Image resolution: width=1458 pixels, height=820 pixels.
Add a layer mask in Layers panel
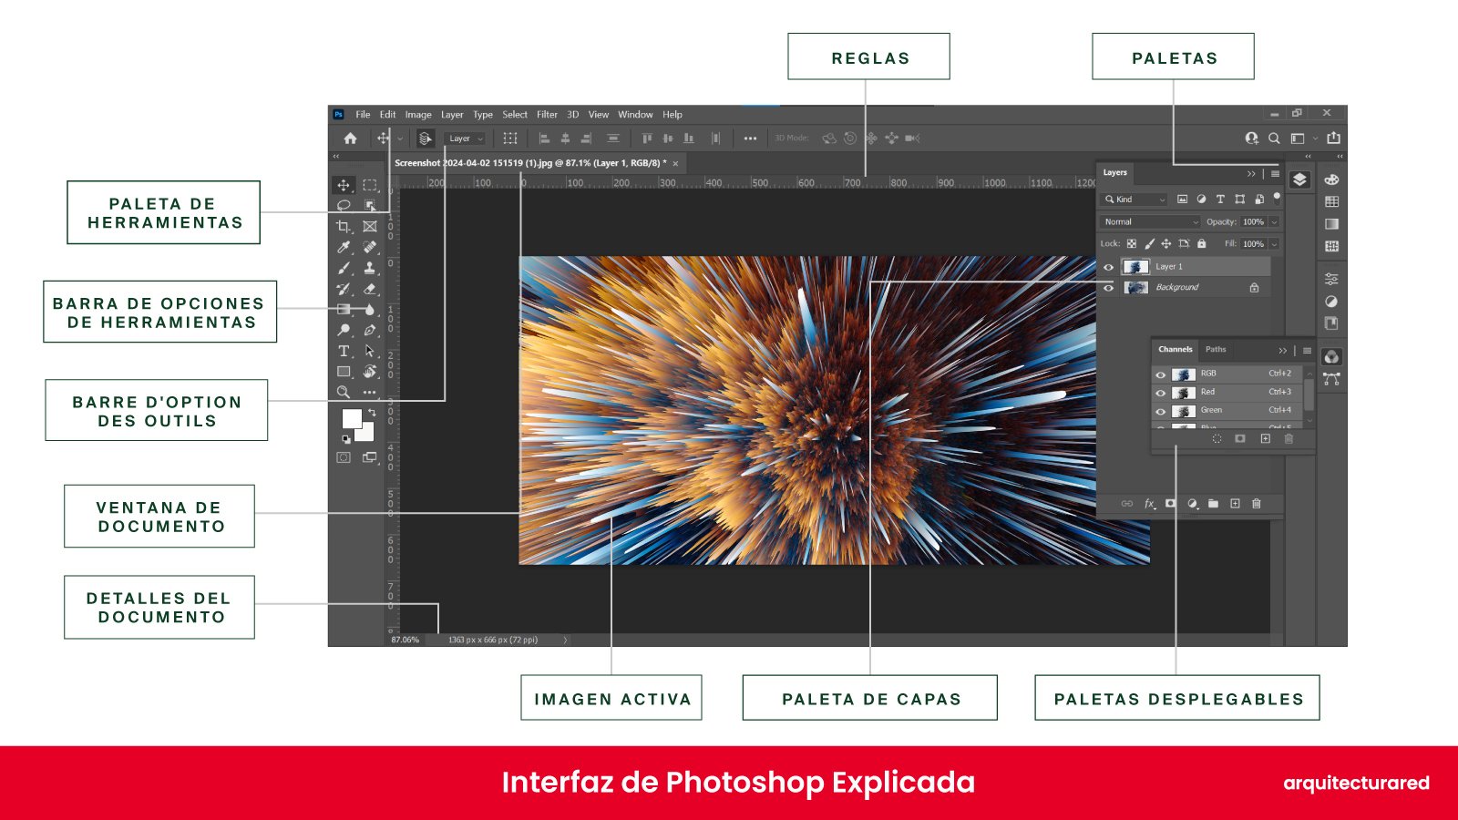(1170, 503)
